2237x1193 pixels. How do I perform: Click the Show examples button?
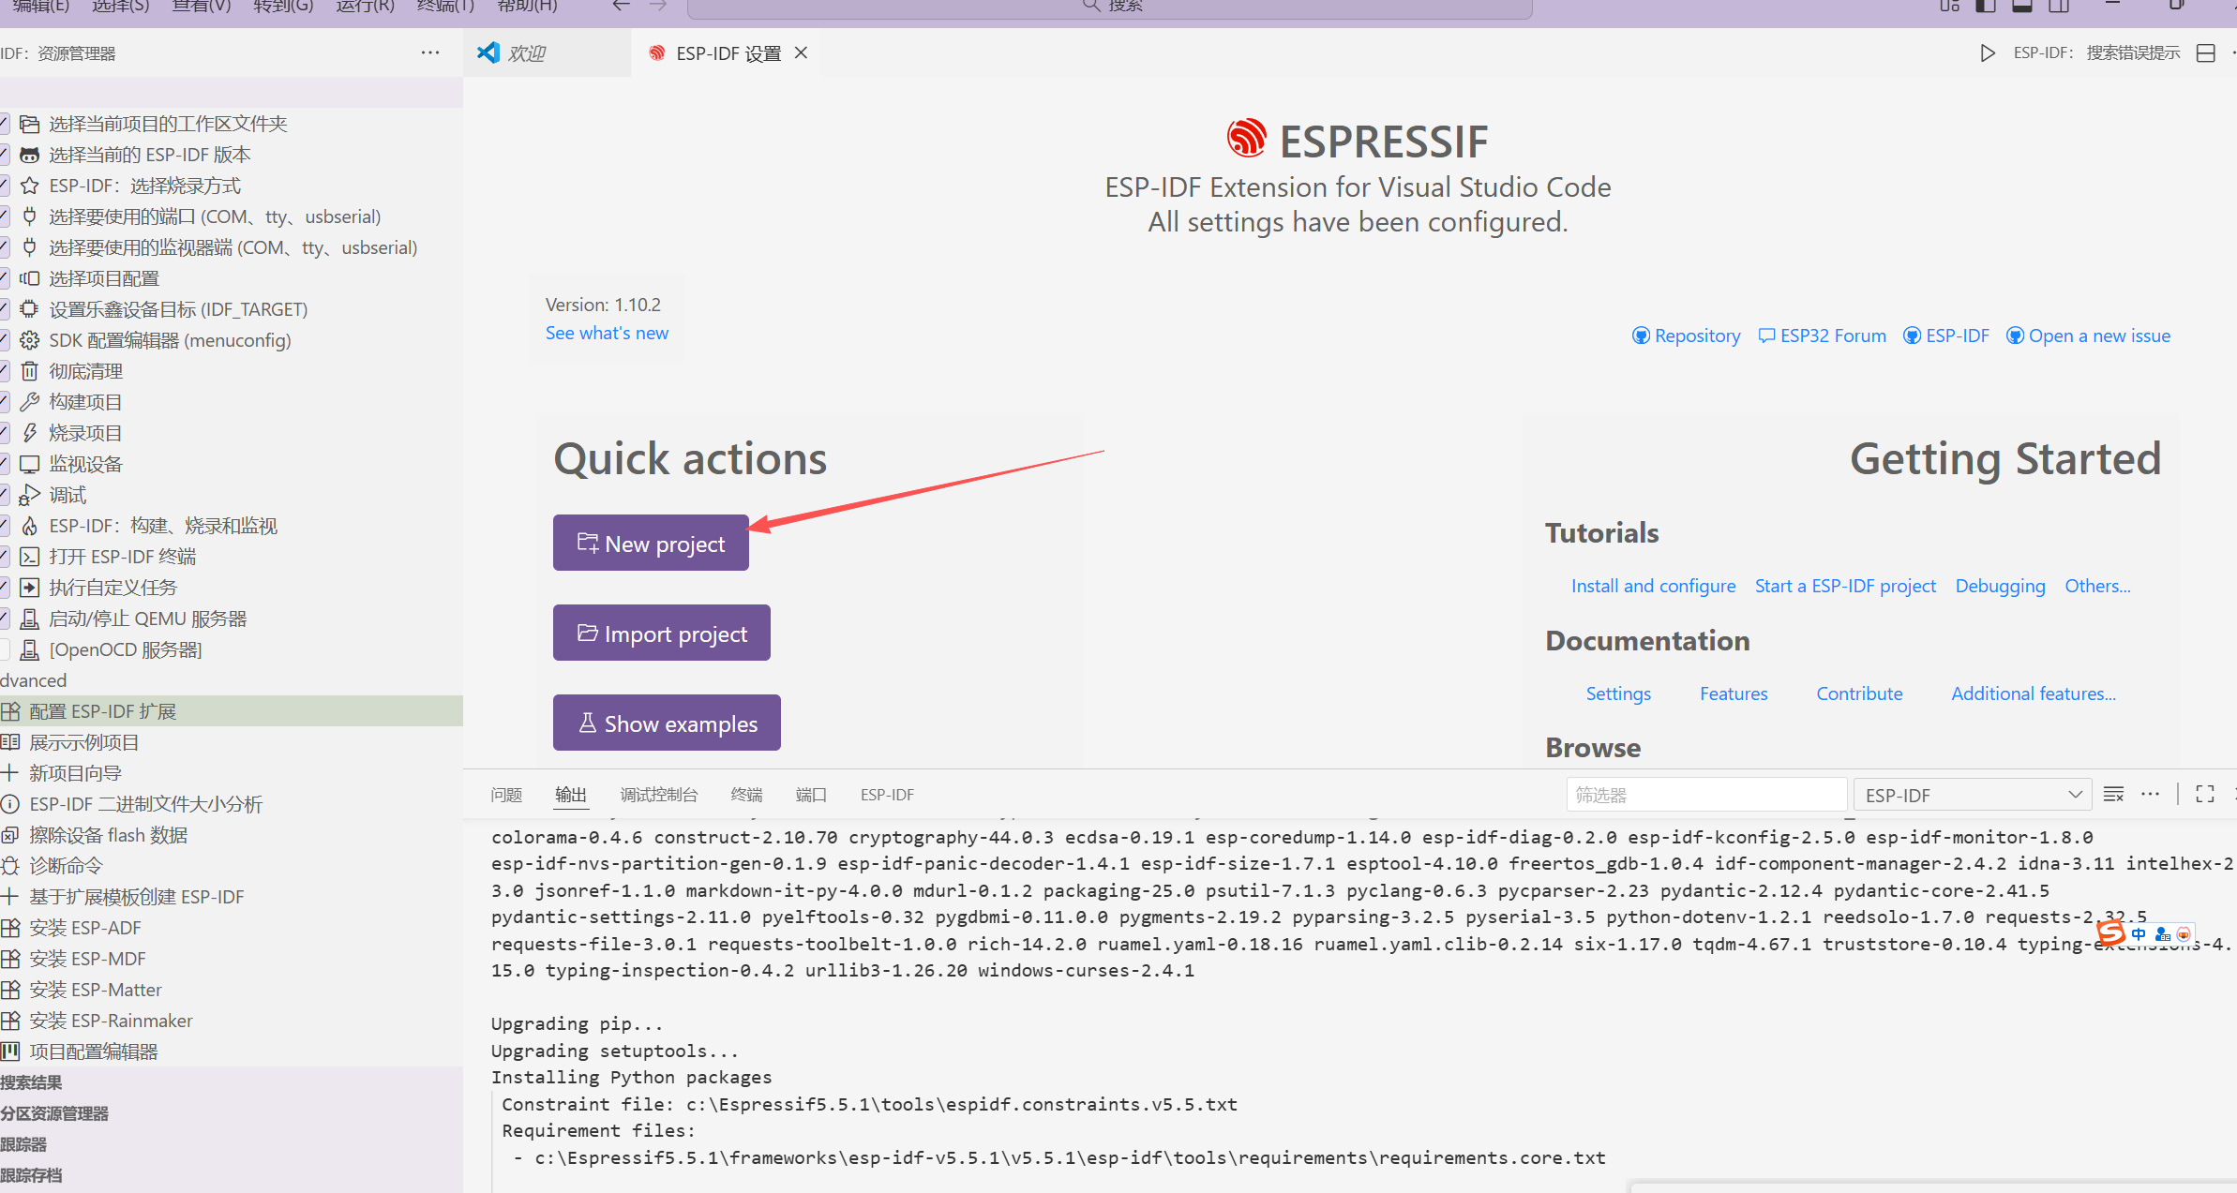pos(667,723)
